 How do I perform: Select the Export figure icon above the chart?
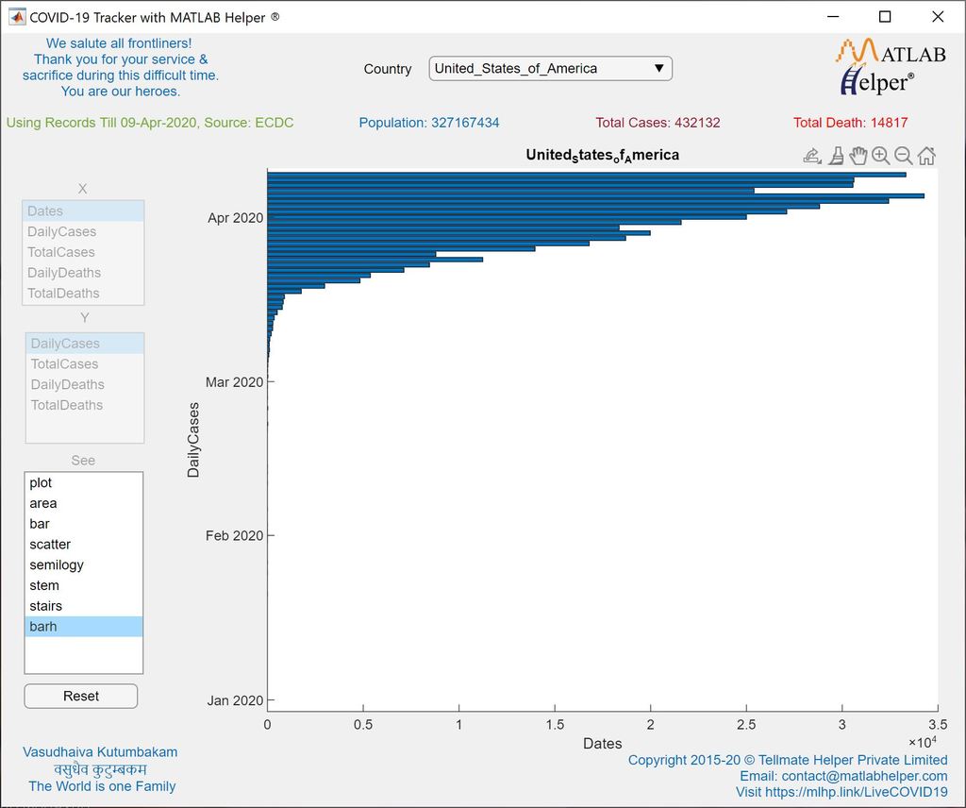(x=812, y=155)
